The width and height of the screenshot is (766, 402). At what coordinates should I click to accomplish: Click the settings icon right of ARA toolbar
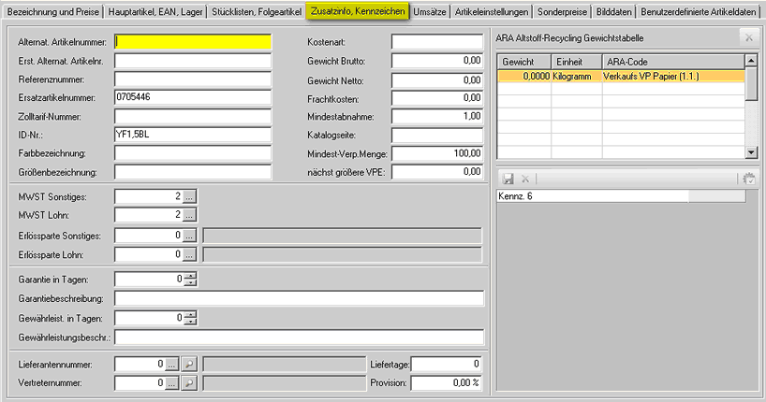coord(748,178)
